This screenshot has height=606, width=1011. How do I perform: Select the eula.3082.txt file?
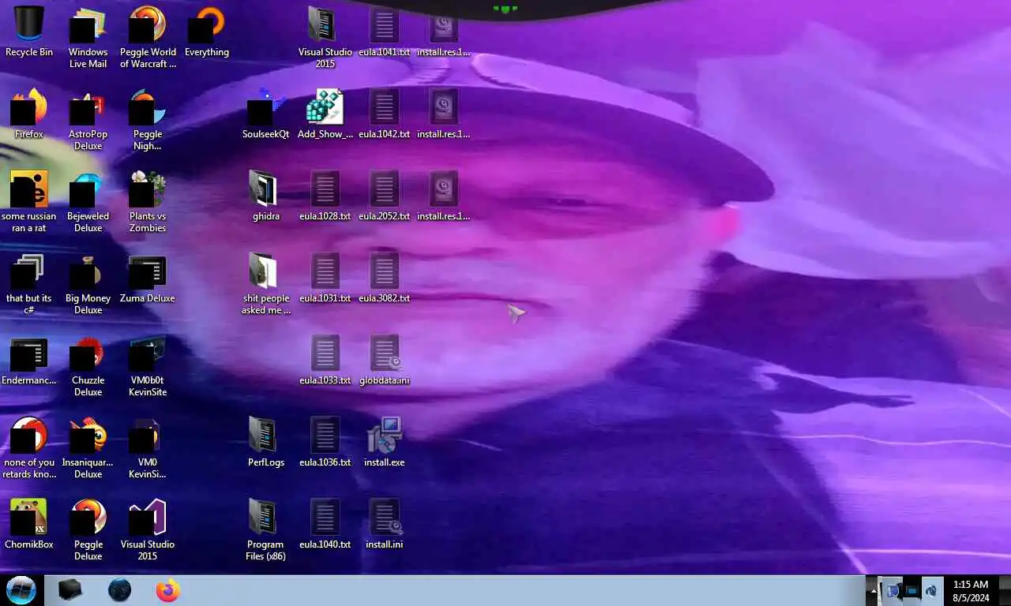385,278
